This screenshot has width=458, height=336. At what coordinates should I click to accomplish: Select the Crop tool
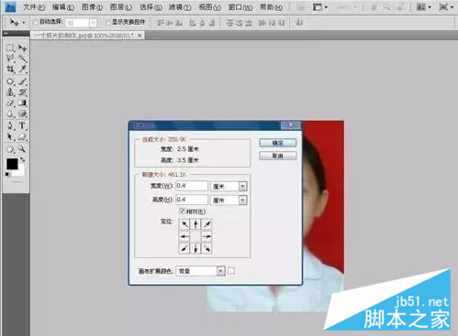coord(10,69)
